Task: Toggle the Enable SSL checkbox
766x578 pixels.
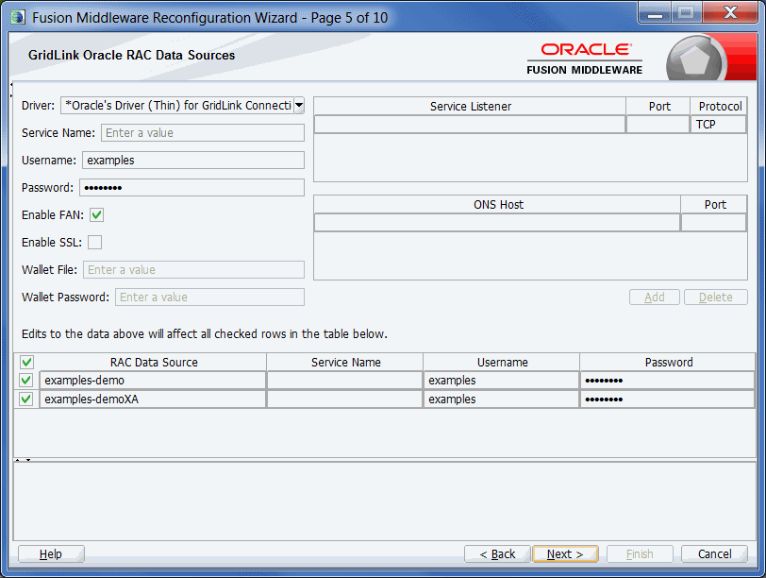Action: click(94, 242)
